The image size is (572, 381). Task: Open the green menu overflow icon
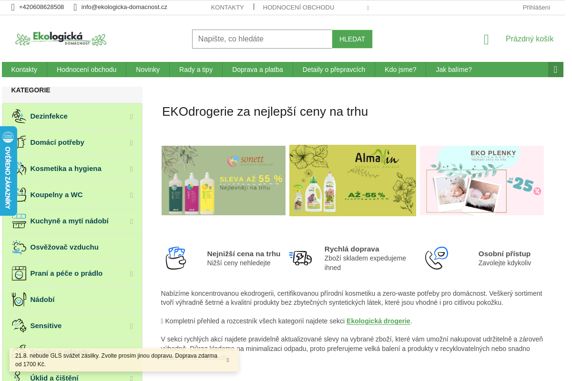pyautogui.click(x=555, y=70)
